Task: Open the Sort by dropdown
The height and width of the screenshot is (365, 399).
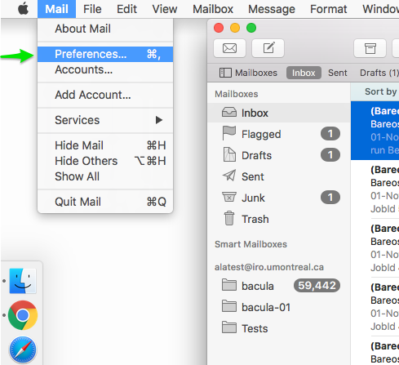Action: click(381, 91)
